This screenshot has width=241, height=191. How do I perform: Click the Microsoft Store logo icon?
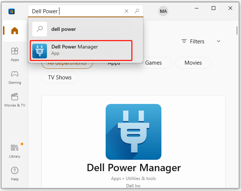point(11,11)
